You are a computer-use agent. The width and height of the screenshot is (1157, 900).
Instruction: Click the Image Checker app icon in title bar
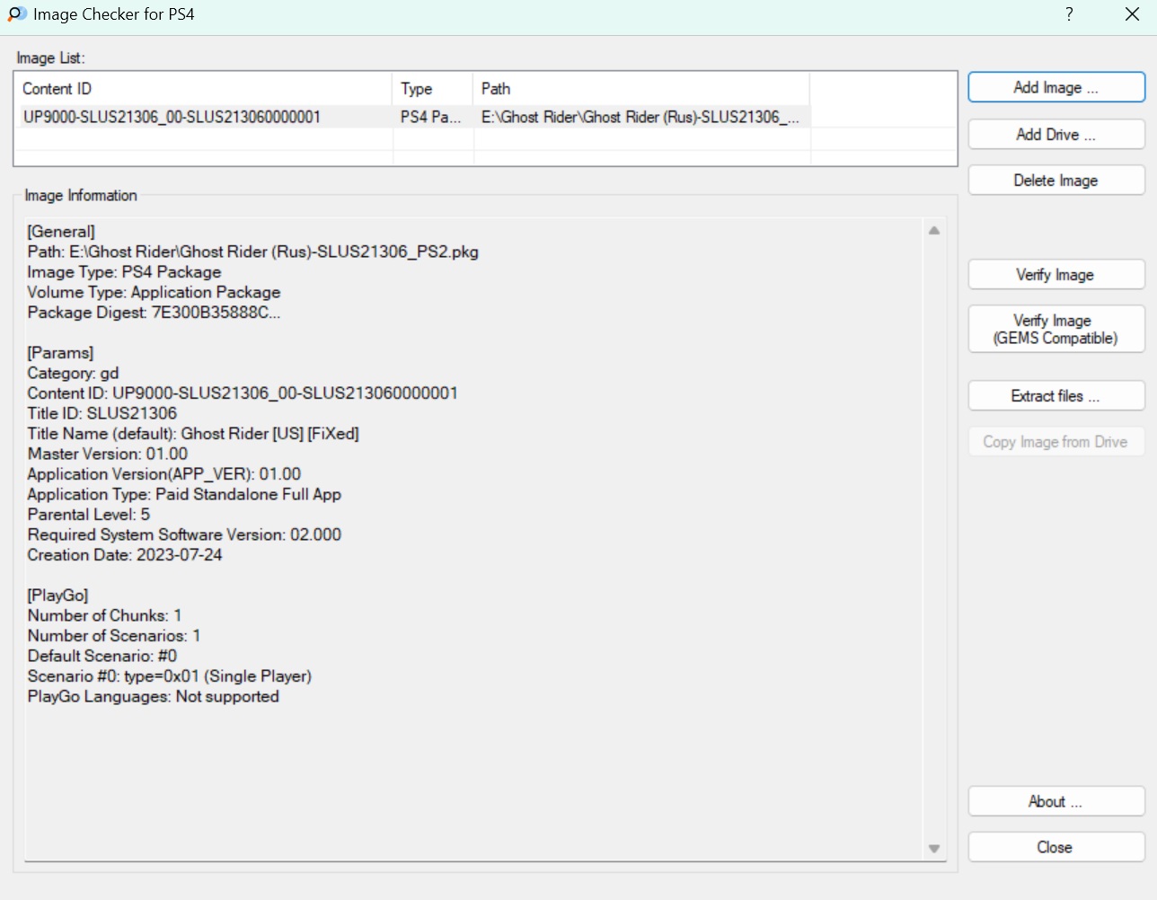click(17, 14)
